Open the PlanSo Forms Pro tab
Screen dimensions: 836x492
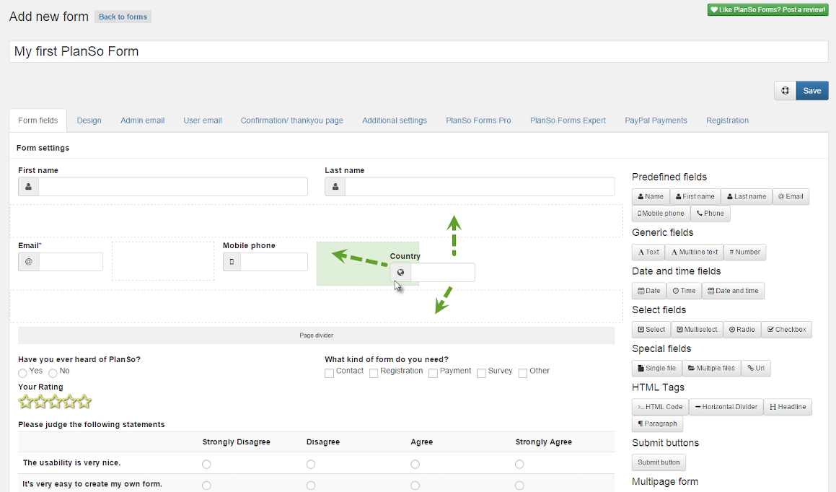[478, 120]
